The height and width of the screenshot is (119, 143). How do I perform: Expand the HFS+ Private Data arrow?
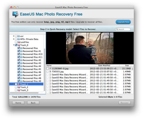point(14,39)
